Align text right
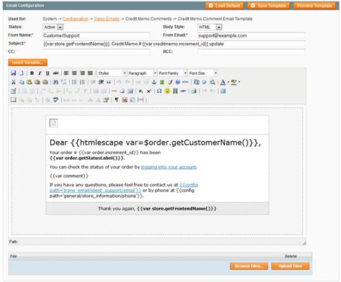341x282 pixels. (82, 73)
